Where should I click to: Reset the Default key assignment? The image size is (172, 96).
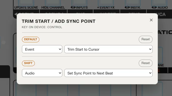pyautogui.click(x=146, y=39)
